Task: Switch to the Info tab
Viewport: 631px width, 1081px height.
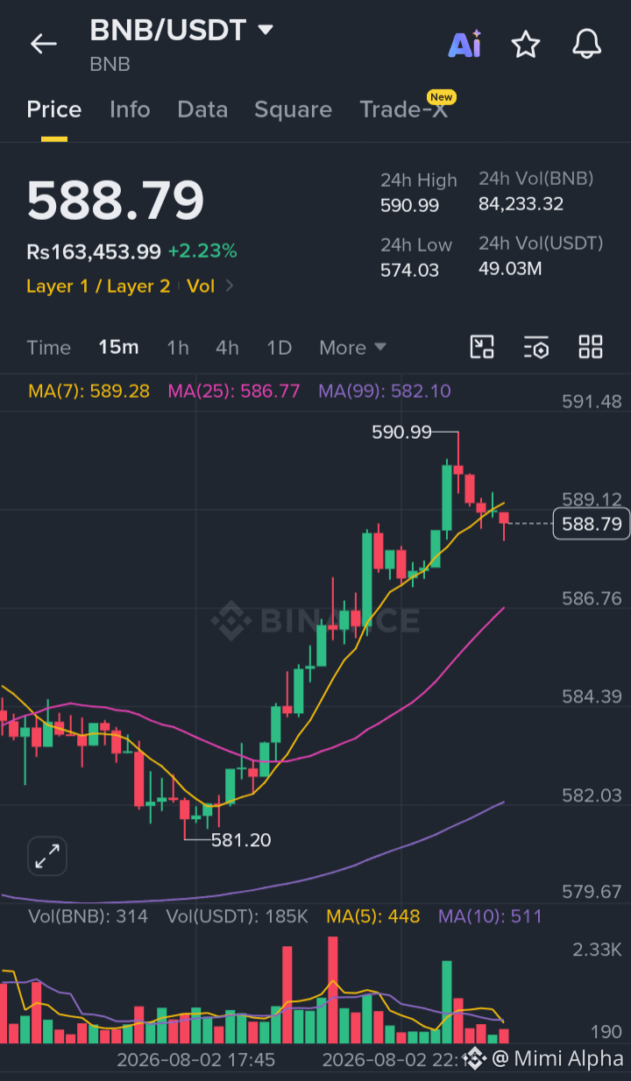Action: pos(130,110)
